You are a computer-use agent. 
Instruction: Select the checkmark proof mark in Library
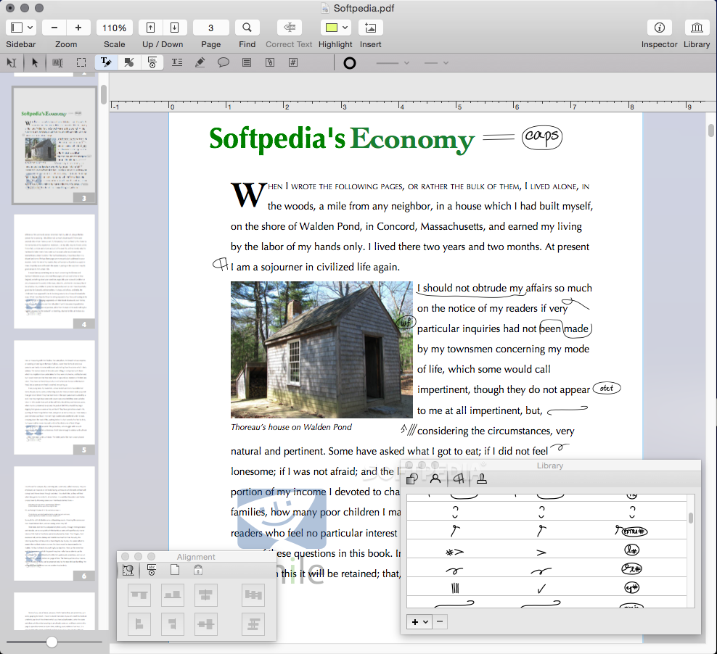(x=541, y=588)
